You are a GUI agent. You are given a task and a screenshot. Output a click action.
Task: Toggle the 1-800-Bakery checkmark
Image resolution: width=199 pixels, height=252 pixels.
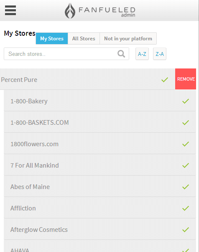coord(186,101)
